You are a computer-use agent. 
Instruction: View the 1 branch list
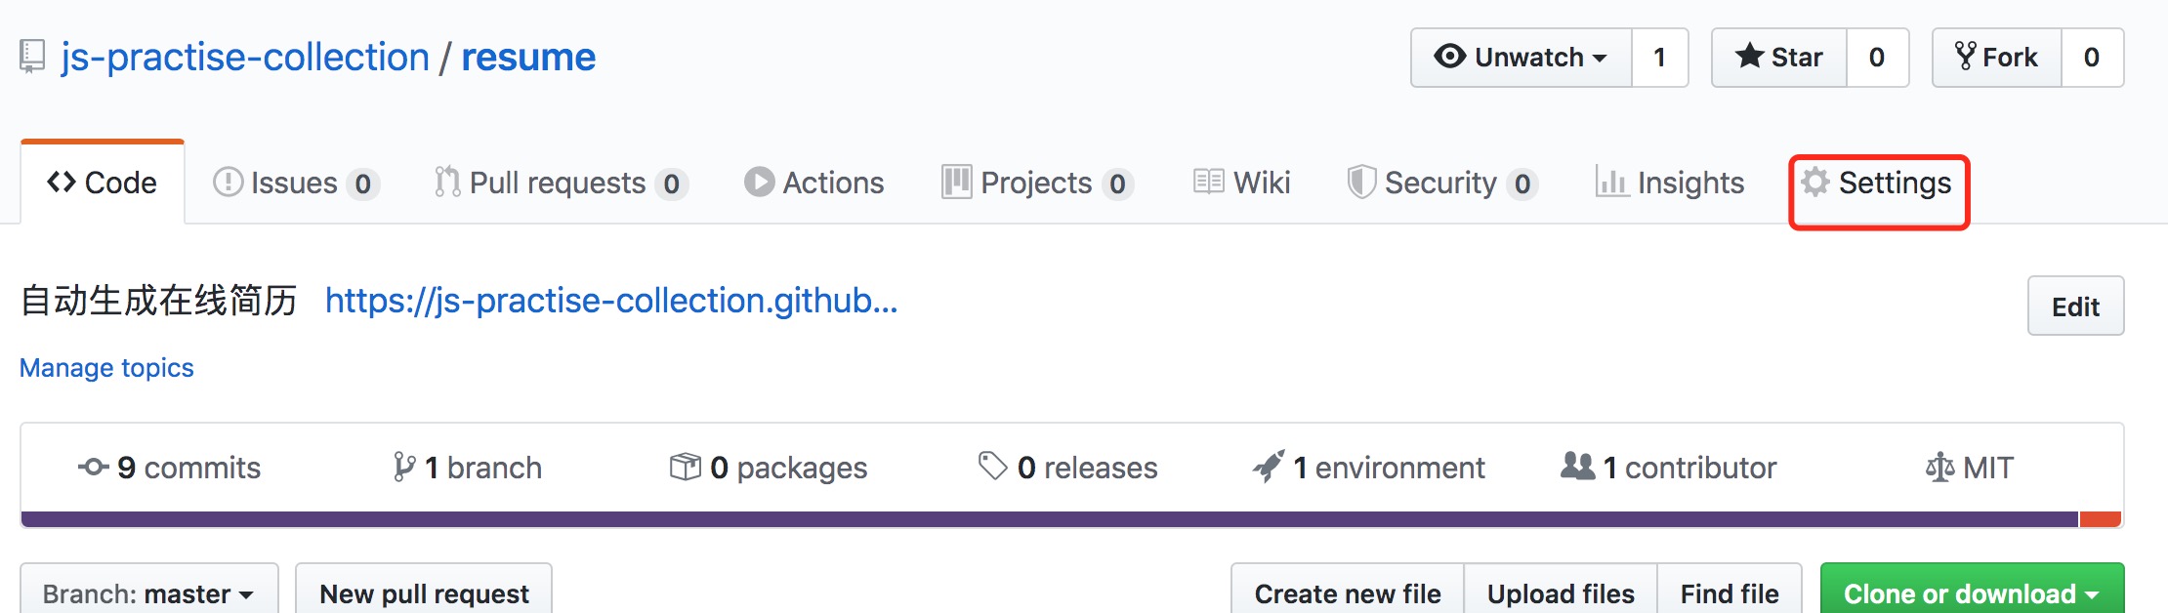(467, 468)
